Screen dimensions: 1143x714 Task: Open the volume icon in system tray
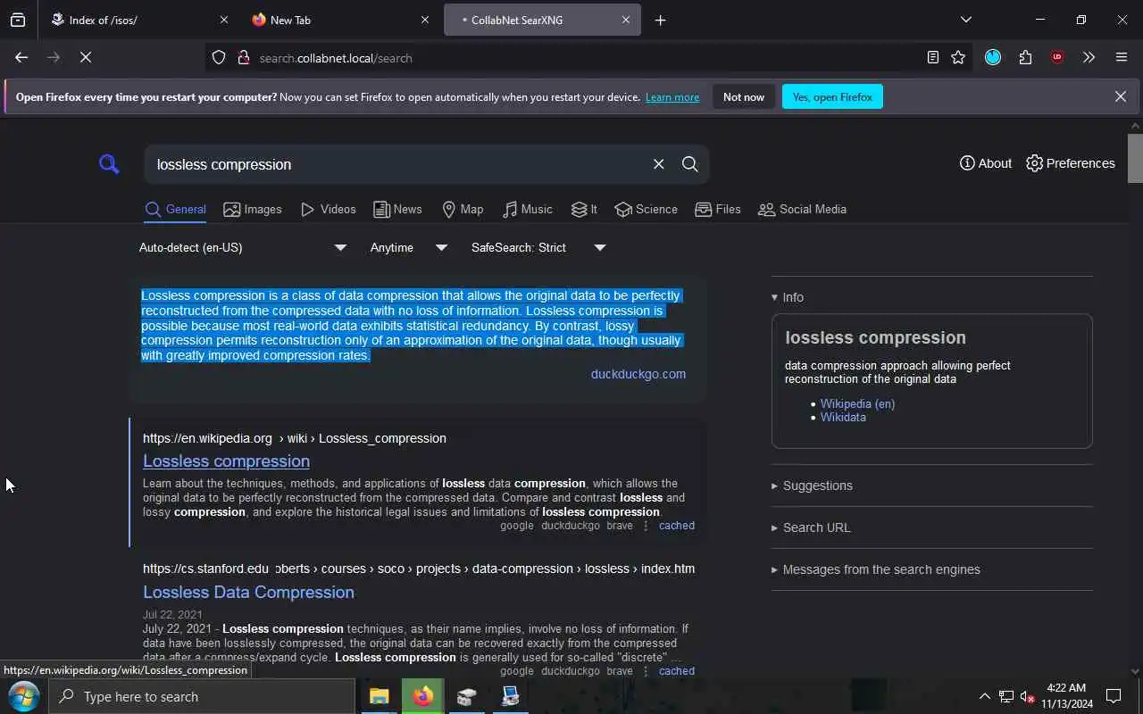tap(1028, 696)
